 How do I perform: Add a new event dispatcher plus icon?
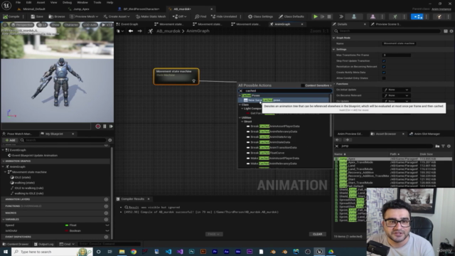[106, 237]
